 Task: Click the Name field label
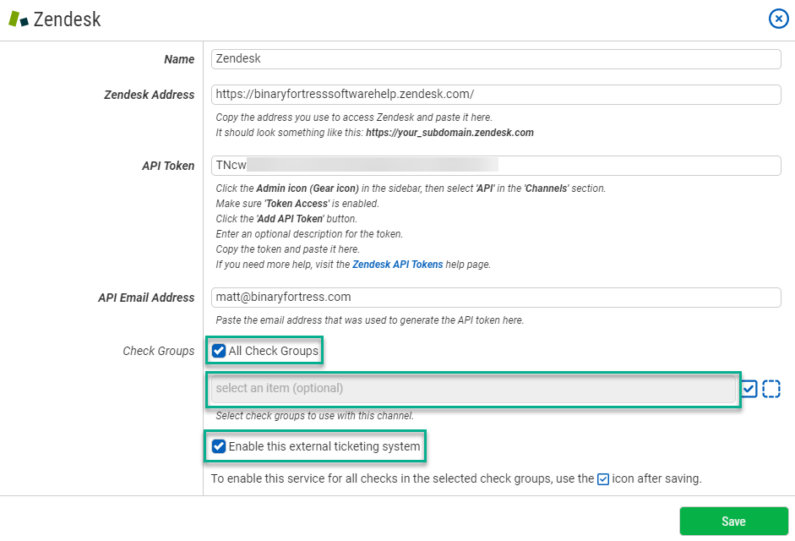[x=179, y=59]
